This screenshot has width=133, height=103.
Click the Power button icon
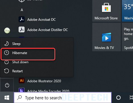pyautogui.click(x=7, y=85)
